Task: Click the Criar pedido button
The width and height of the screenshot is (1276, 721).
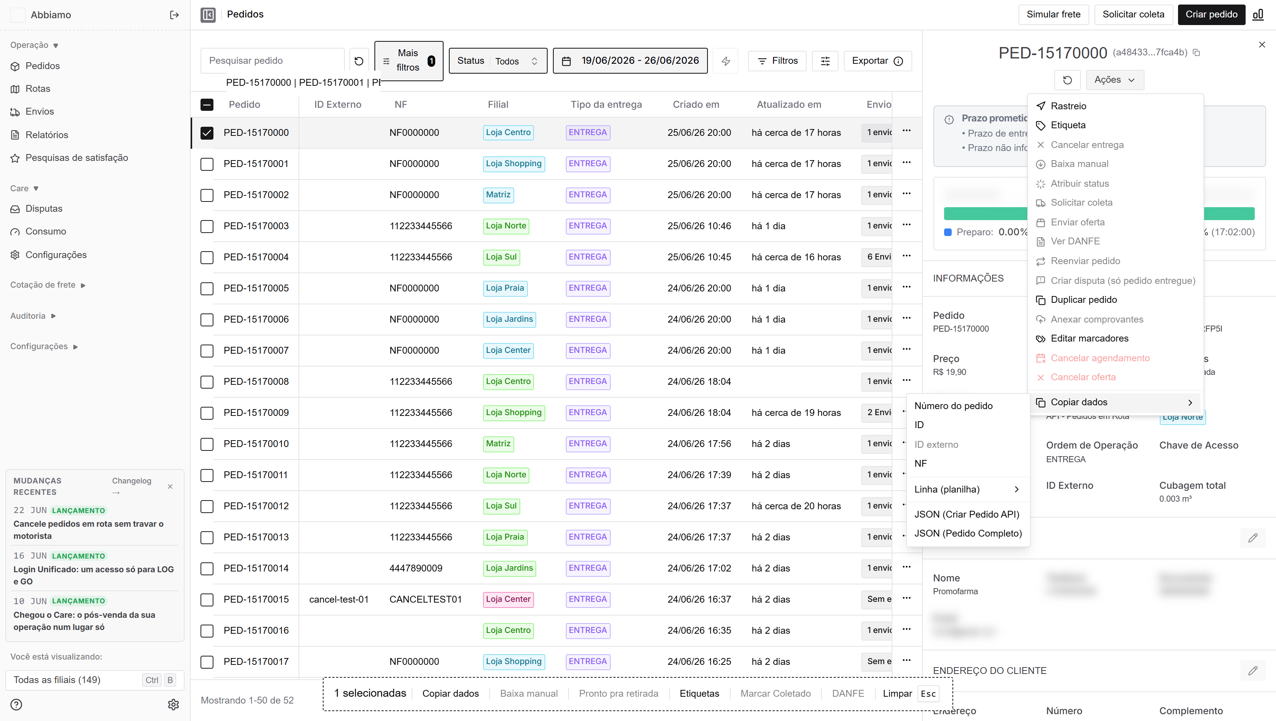Action: [x=1211, y=14]
